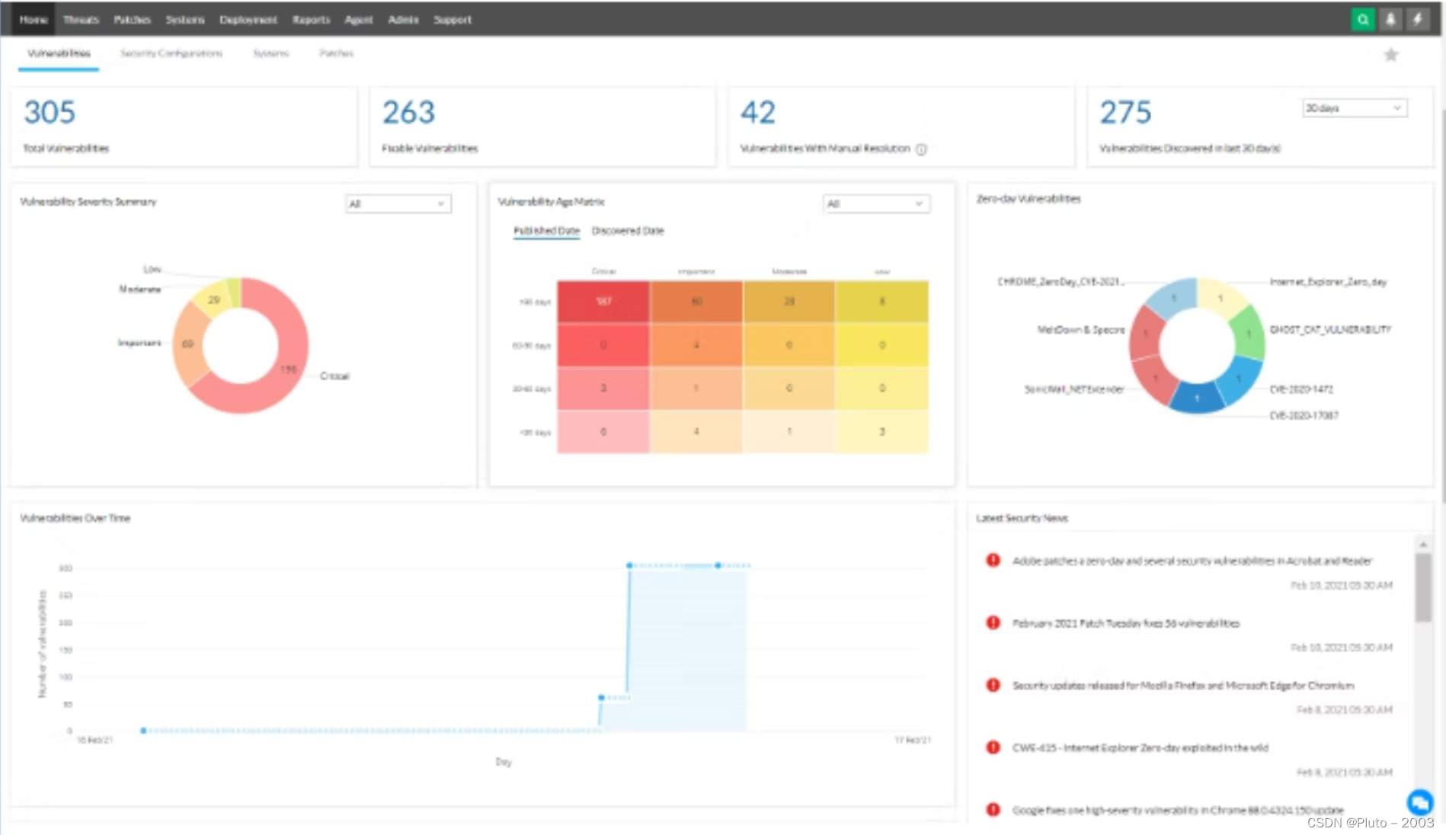Open the Threats menu
The image size is (1446, 835).
tap(81, 20)
